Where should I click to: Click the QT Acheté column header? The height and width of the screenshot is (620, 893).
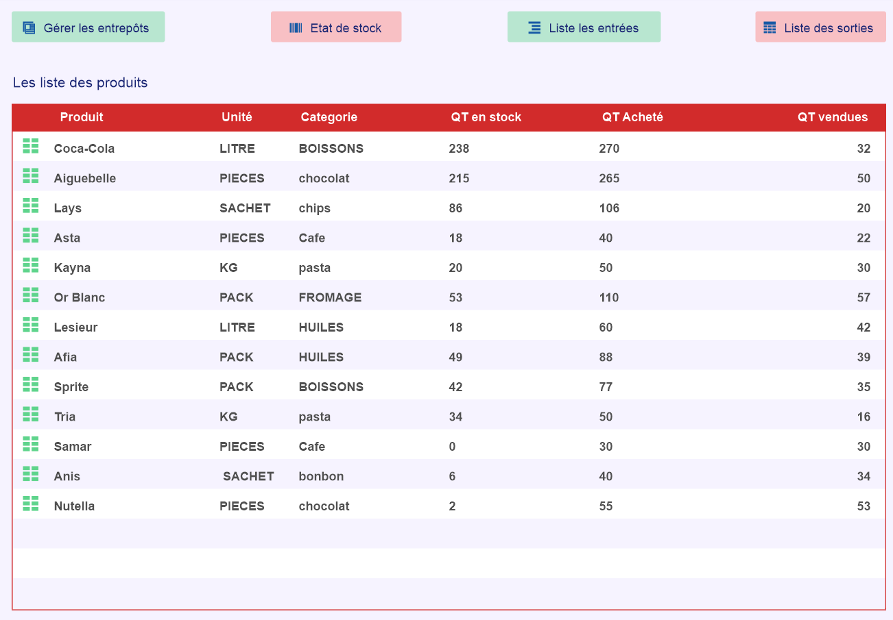pyautogui.click(x=632, y=117)
